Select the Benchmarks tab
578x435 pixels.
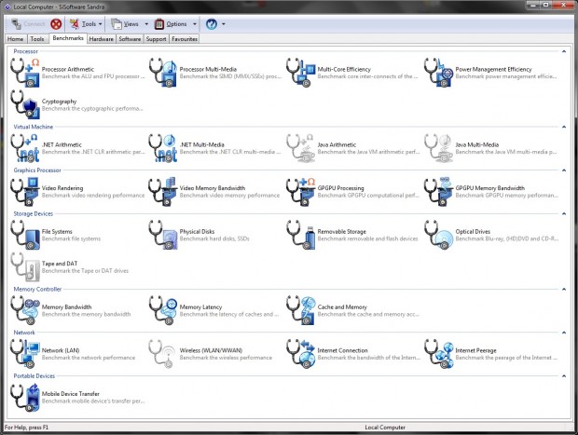pos(68,38)
